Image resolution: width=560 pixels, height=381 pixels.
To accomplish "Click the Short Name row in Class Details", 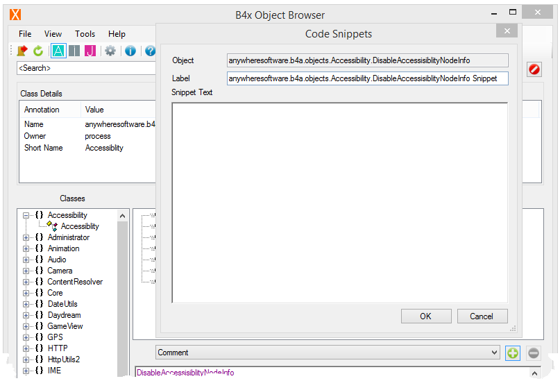I will click(x=87, y=148).
